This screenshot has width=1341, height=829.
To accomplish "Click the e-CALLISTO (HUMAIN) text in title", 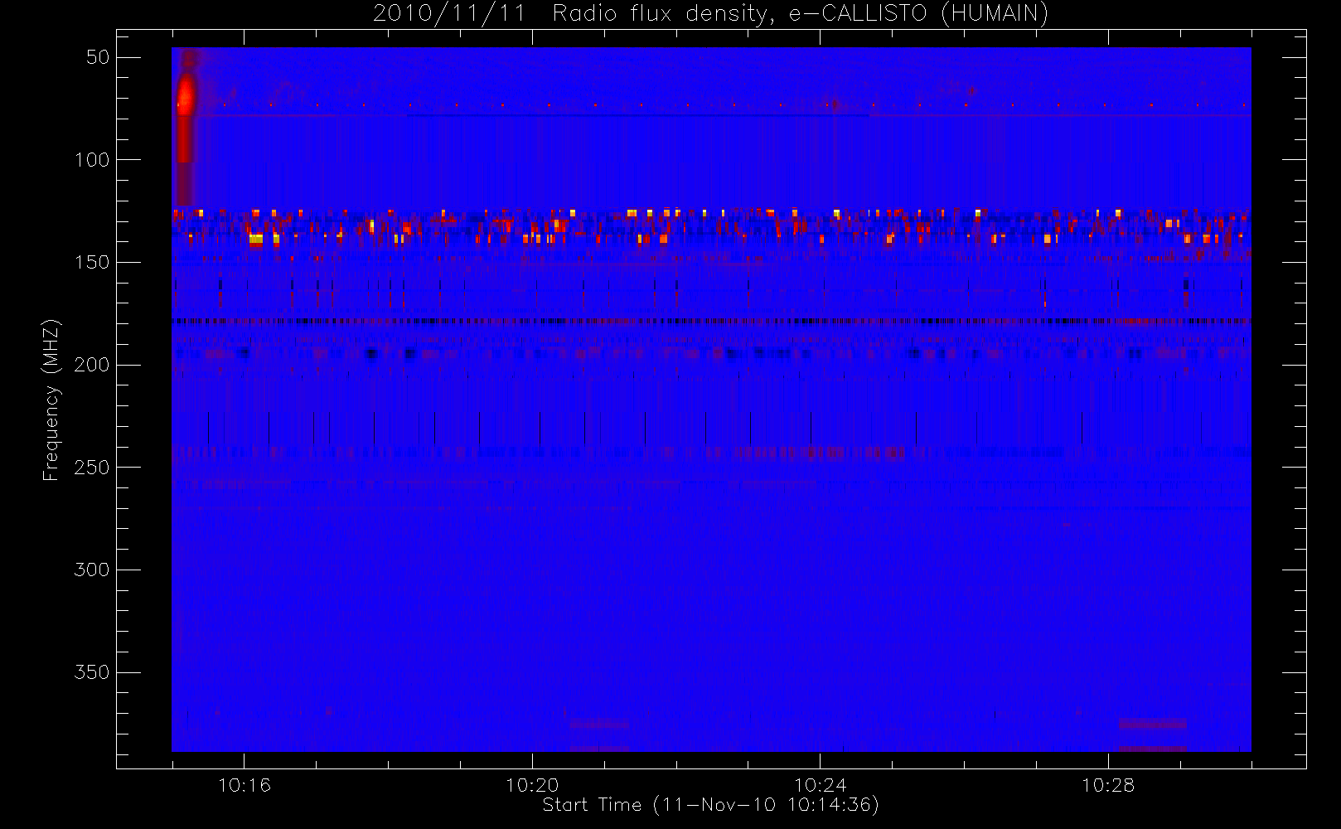I will (918, 14).
